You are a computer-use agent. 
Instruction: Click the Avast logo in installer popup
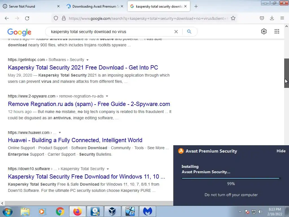click(x=181, y=151)
